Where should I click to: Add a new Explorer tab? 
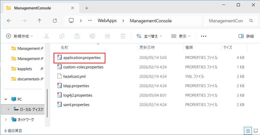[87, 8]
